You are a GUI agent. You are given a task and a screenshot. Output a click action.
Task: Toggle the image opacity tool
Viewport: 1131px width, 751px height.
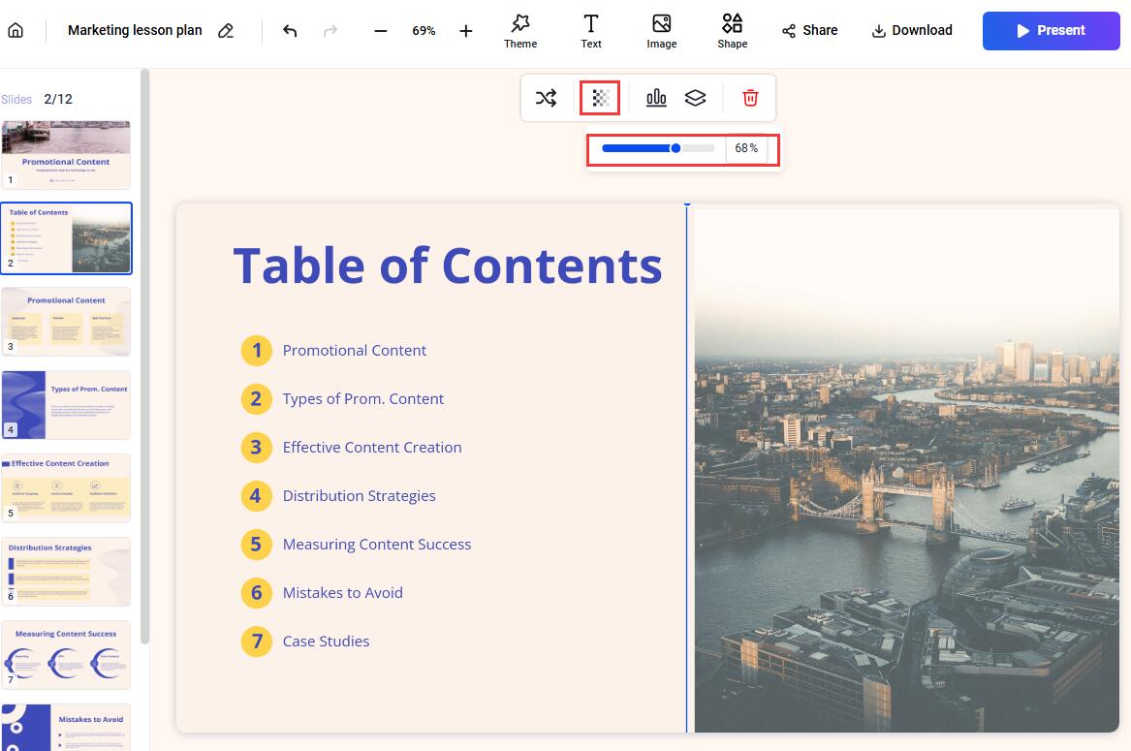(x=600, y=98)
